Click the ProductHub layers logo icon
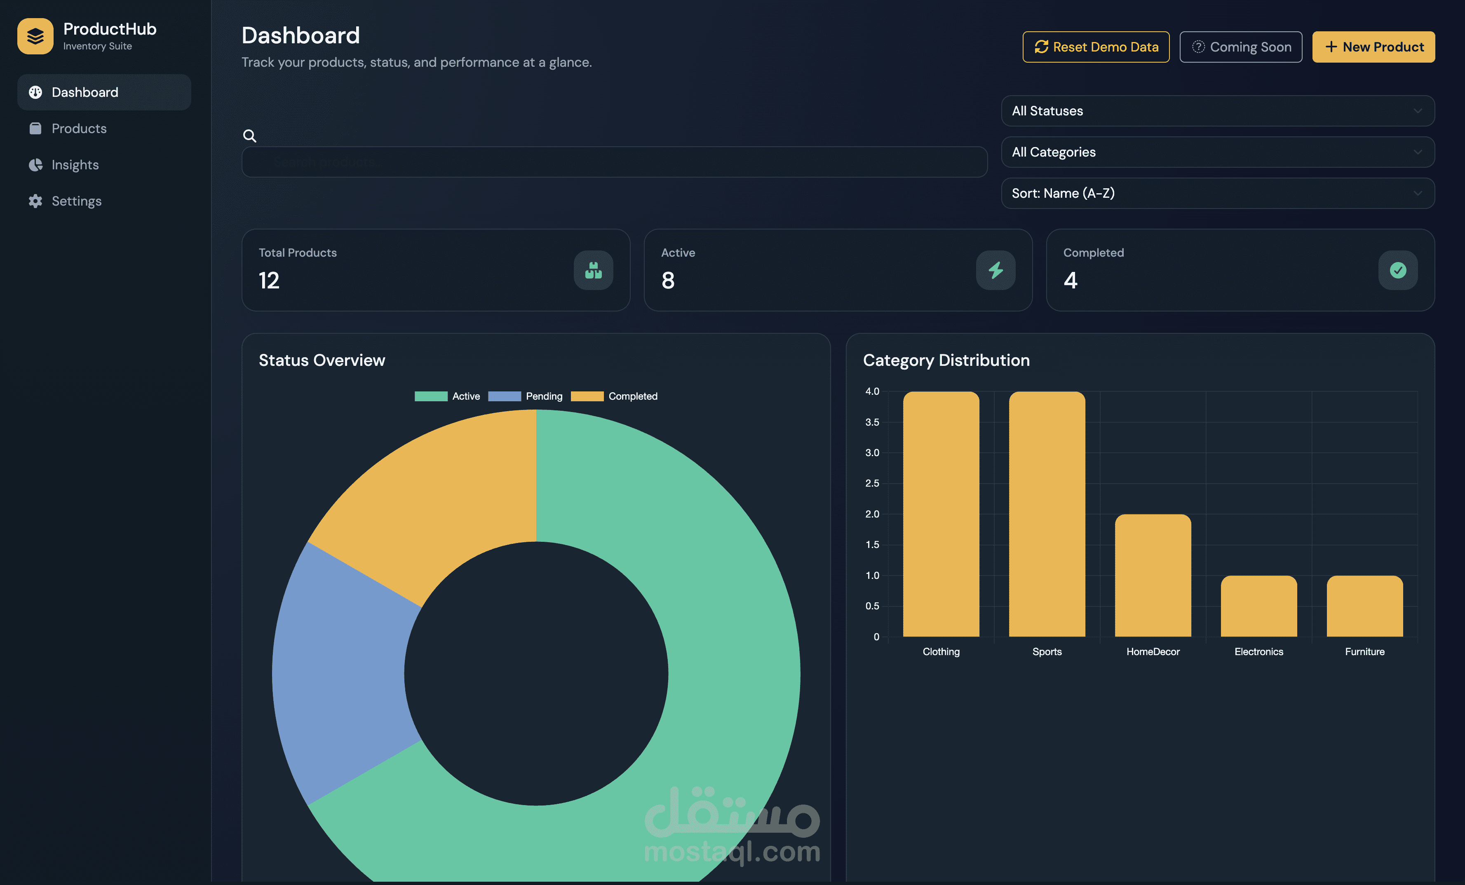This screenshot has width=1465, height=885. tap(35, 36)
